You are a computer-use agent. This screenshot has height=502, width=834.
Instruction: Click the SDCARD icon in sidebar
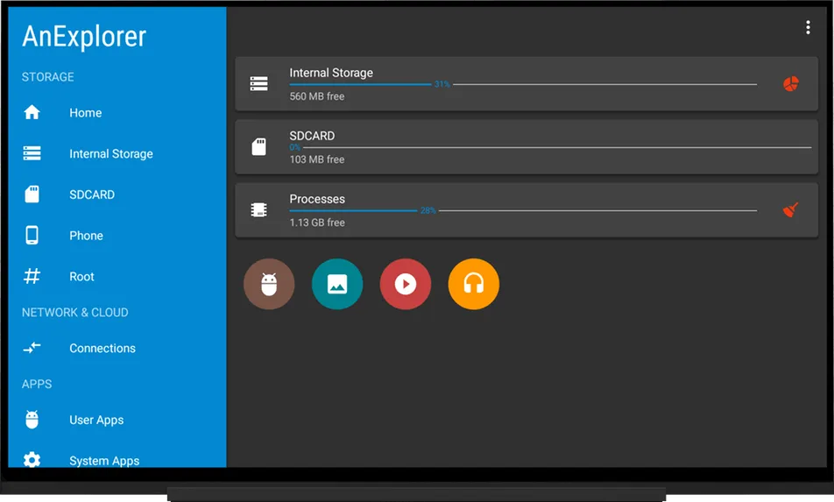[32, 194]
